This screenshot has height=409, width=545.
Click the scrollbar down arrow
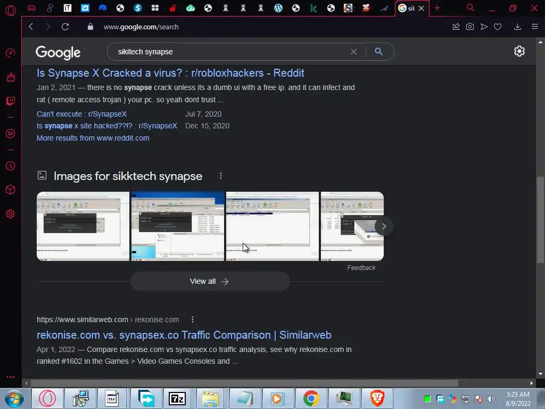coord(540,374)
